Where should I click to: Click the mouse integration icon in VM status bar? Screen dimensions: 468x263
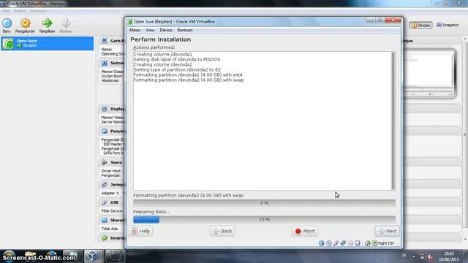point(367,243)
